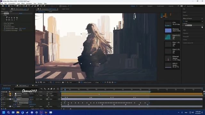Image resolution: width=205 pixels, height=115 pixels.
Task: Select the Type tool
Action: click(29, 6)
